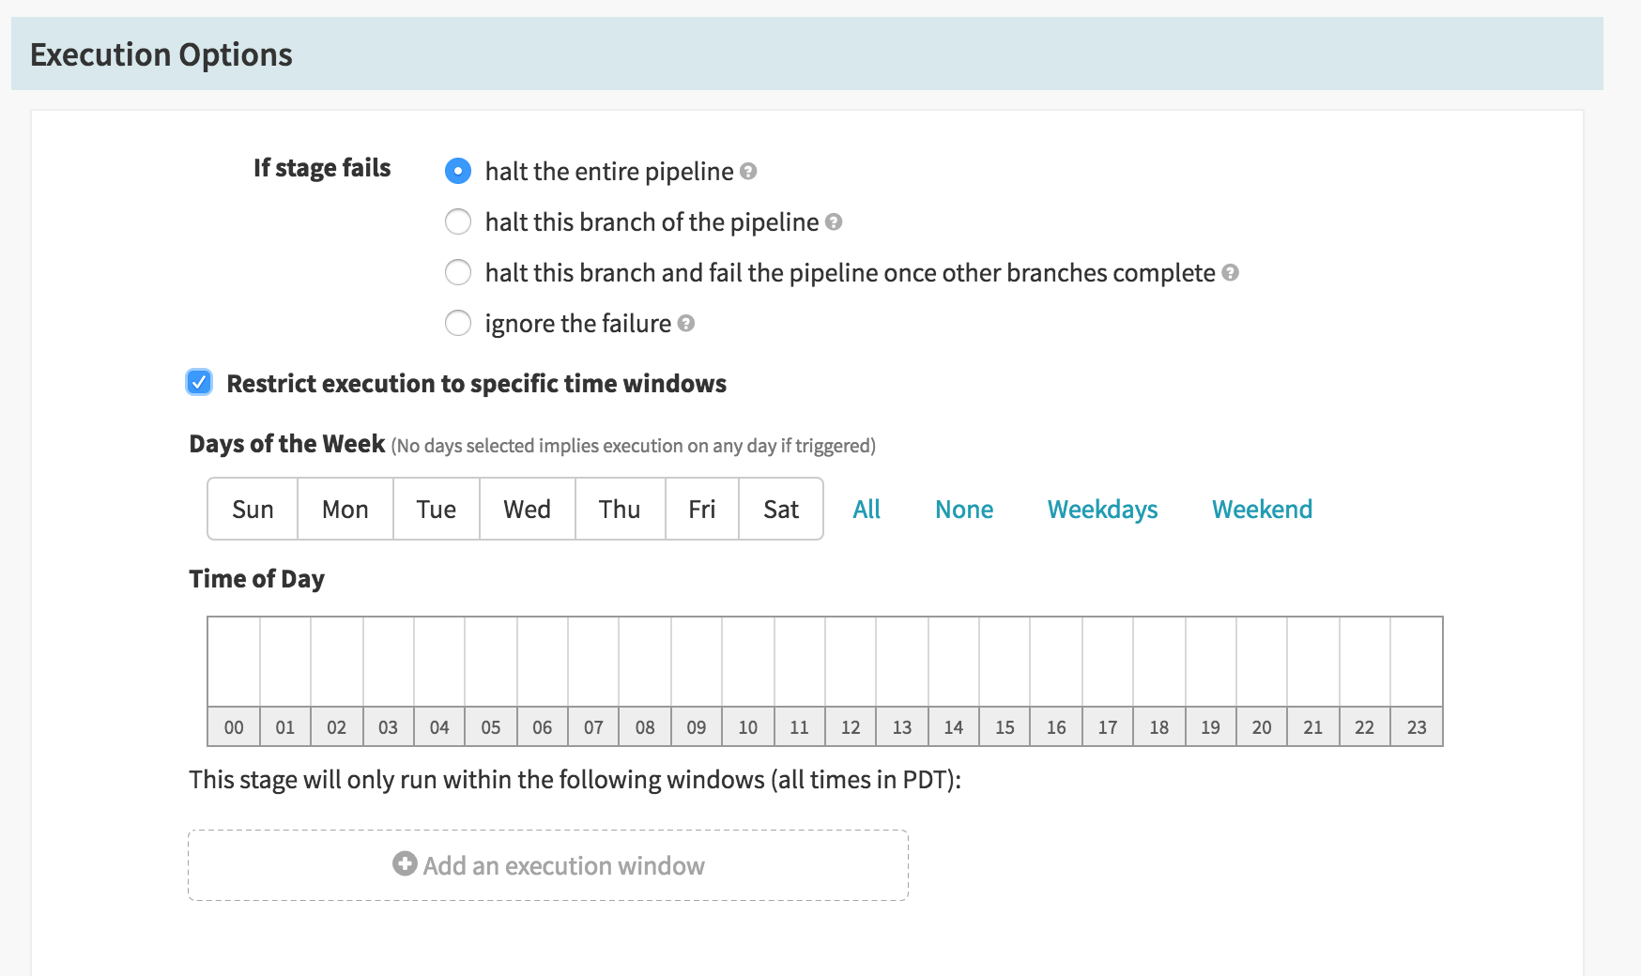The height and width of the screenshot is (976, 1641).
Task: Select the Weekend shortcut link
Action: click(x=1263, y=509)
